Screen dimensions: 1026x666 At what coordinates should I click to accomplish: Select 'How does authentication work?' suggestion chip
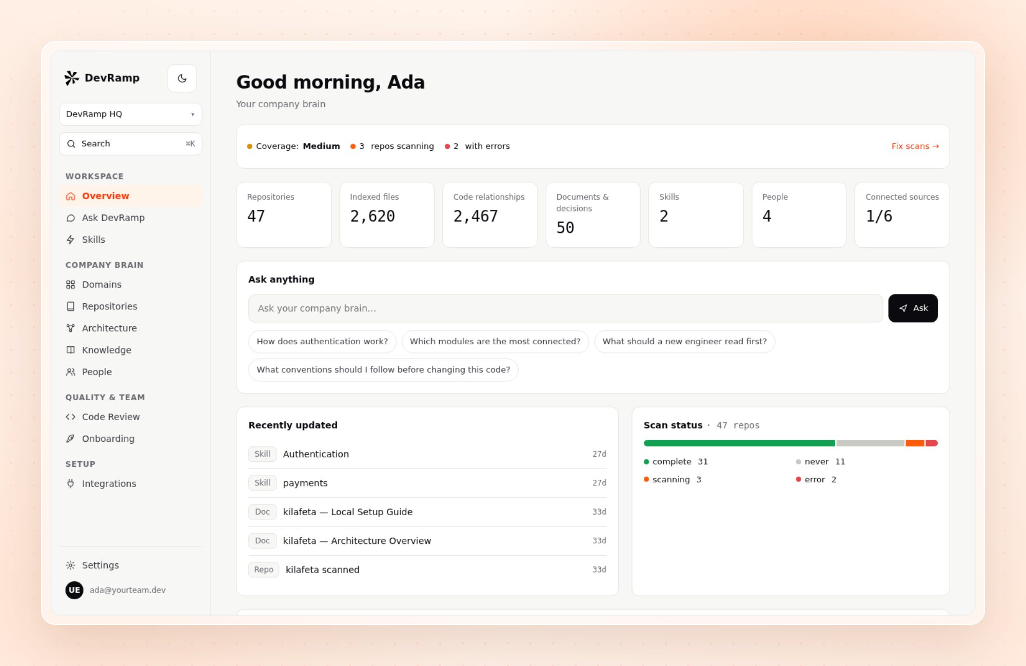(x=322, y=342)
